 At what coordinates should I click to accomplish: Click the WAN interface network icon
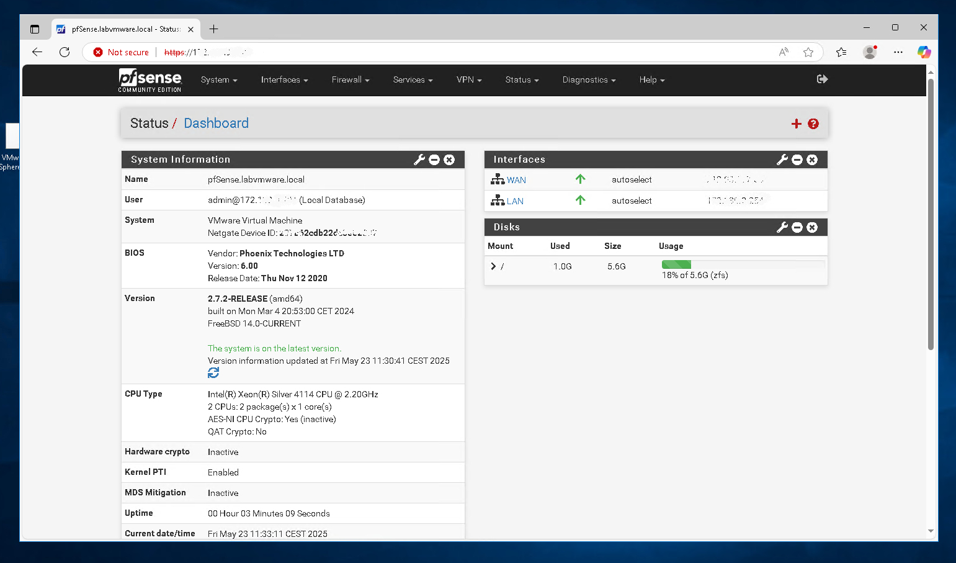498,179
